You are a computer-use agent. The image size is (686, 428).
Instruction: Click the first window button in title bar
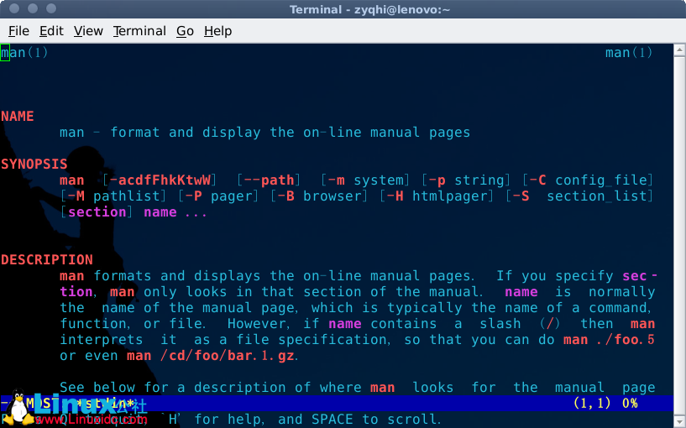pos(14,9)
